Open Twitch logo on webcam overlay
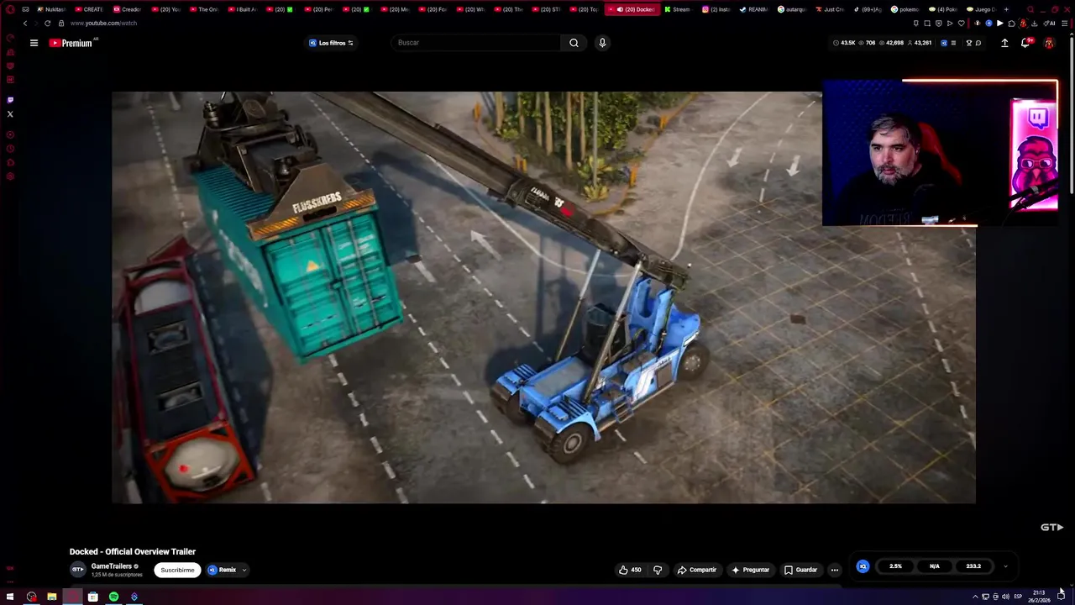The image size is (1075, 605). (x=1037, y=118)
